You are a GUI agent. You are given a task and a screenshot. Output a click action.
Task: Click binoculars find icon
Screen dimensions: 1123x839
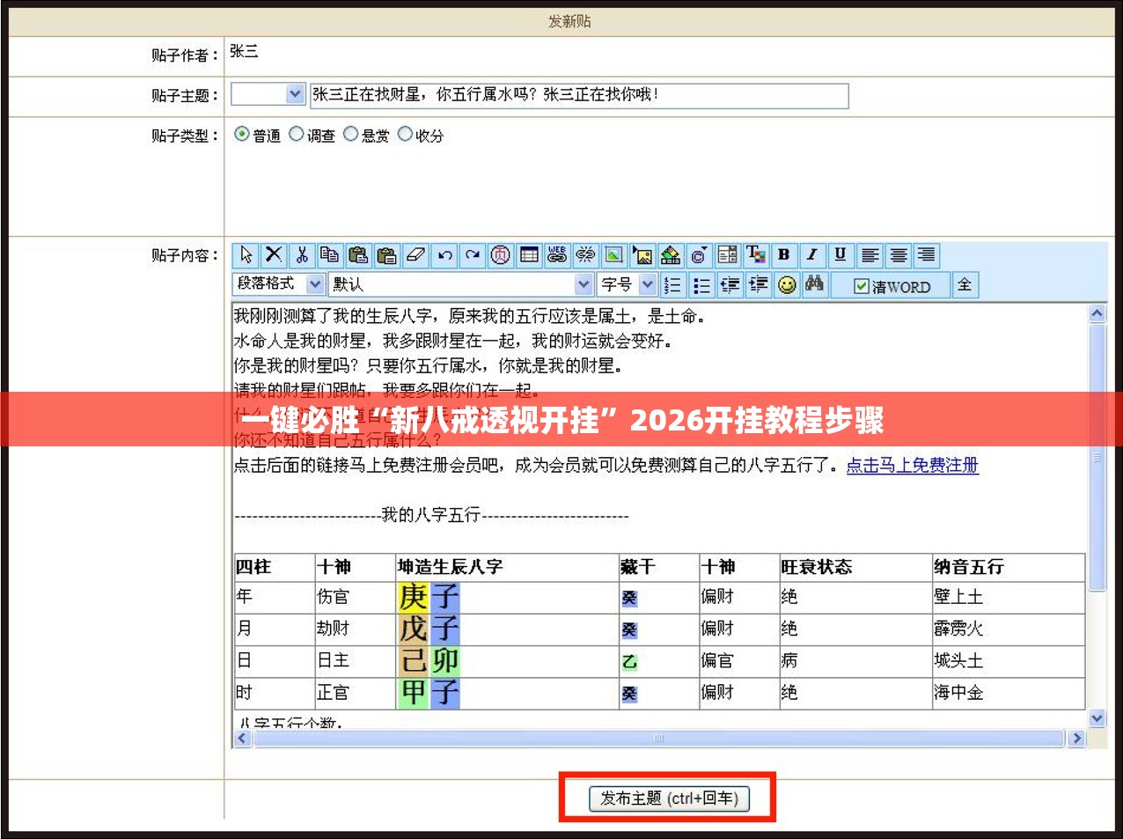coord(815,284)
